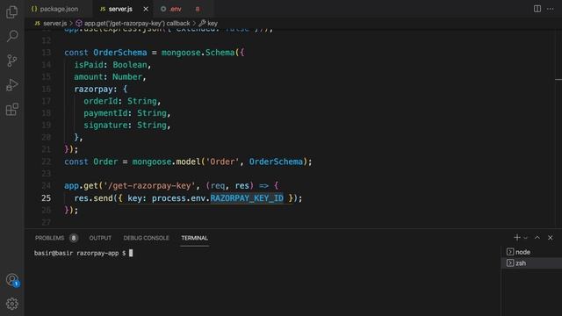Screen dimensions: 562x316
Task: Open Source Control view in activity bar
Action: click(x=11, y=61)
